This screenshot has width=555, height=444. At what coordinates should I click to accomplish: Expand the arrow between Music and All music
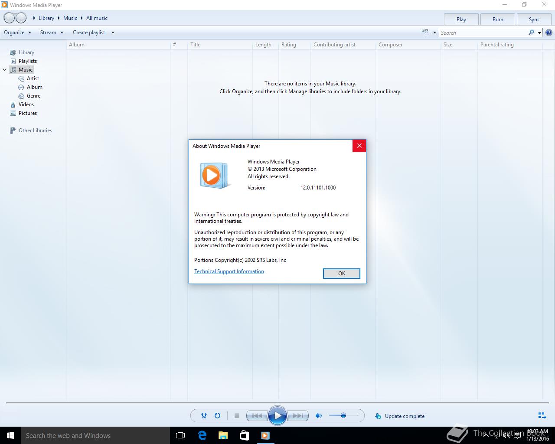[82, 18]
